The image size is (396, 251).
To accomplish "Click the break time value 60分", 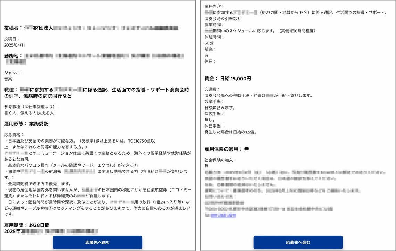I will (x=209, y=43).
